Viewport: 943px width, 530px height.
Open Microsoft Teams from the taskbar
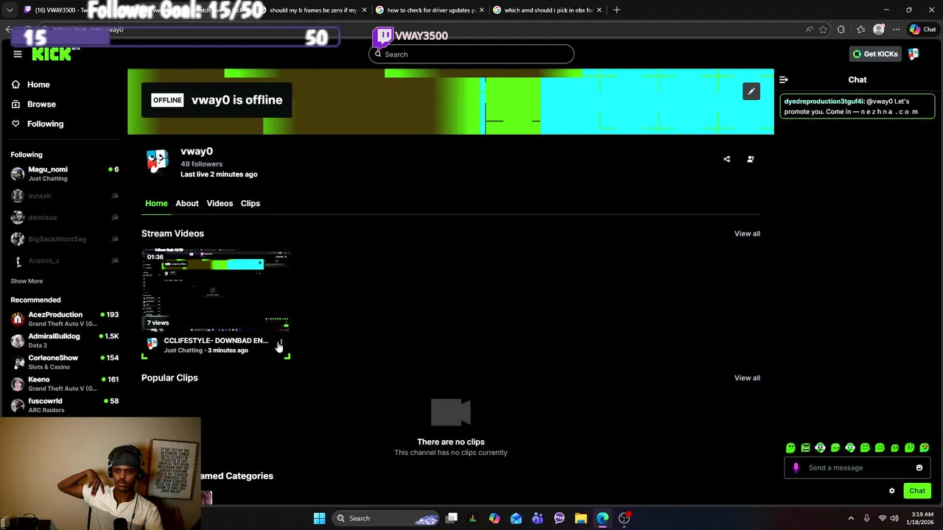click(537, 518)
